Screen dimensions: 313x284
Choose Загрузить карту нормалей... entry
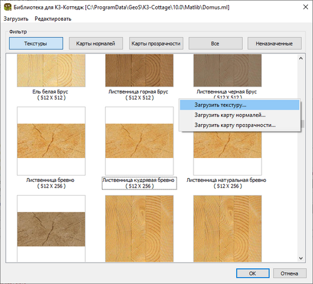240,115
